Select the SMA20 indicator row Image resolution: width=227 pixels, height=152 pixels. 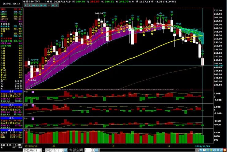[11, 14]
